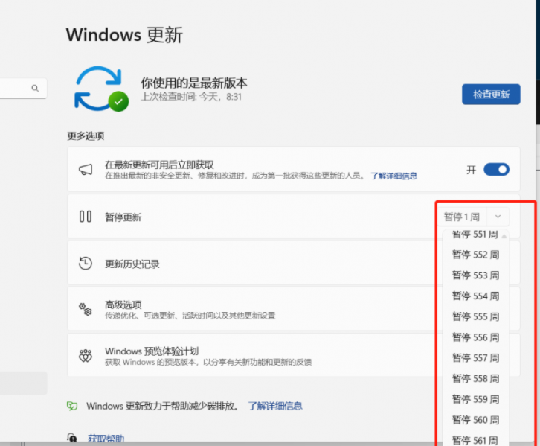Select 暂停 557 周 option
540x446 pixels.
click(475, 357)
